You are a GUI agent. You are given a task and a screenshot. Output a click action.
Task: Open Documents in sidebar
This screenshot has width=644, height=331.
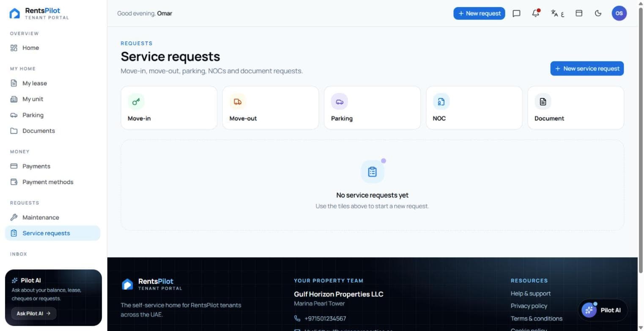coord(52,131)
